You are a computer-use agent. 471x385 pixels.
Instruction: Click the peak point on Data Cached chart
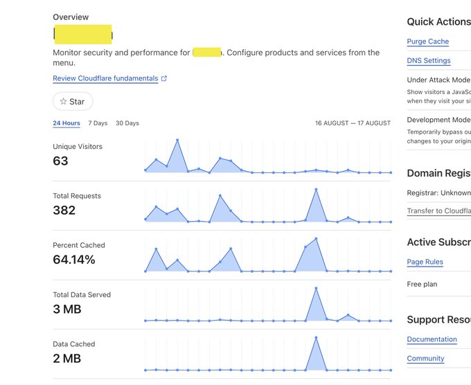pos(316,337)
